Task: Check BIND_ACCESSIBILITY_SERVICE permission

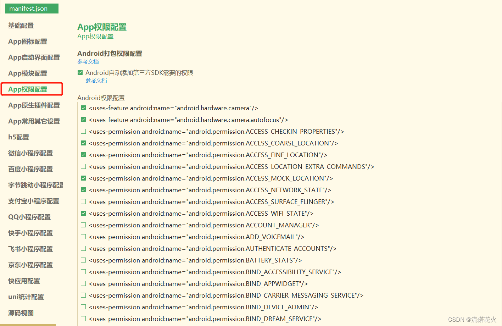Action: [x=83, y=272]
